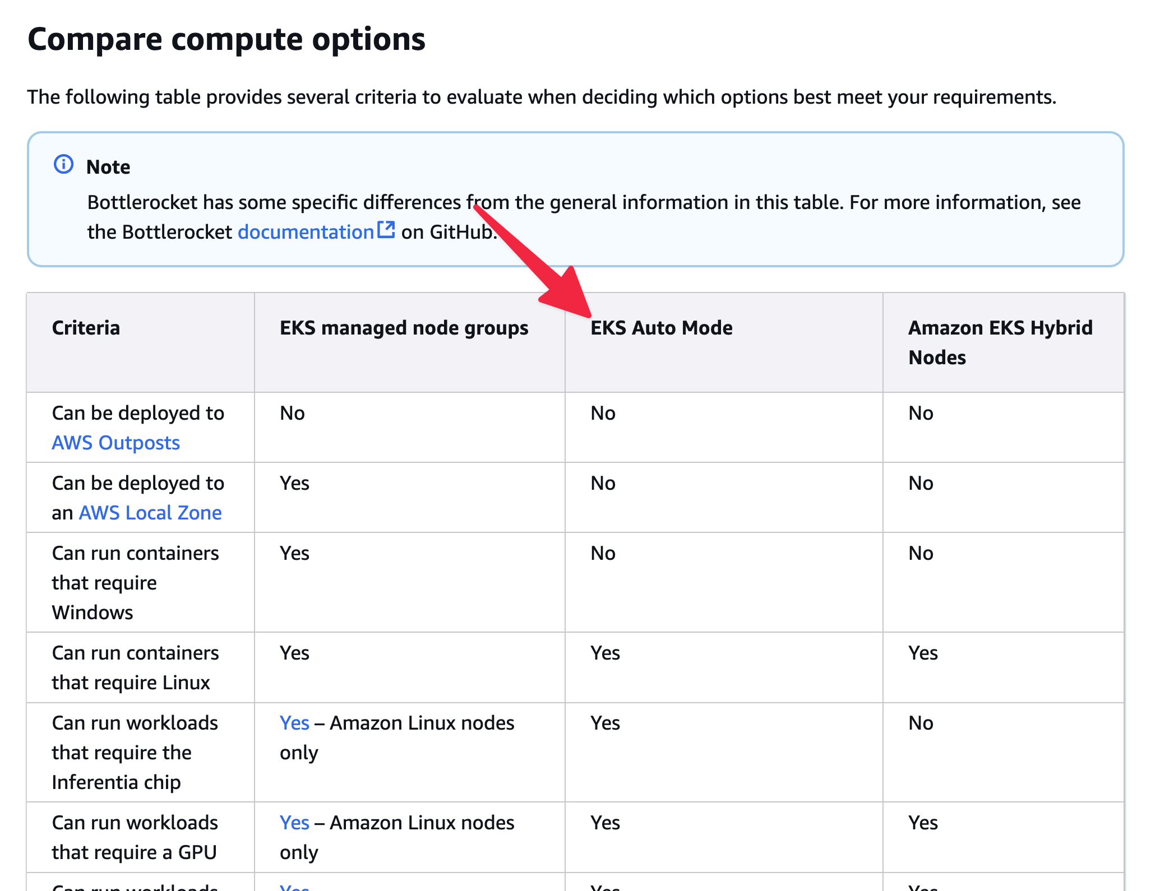Click the external link icon after documentation
The image size is (1174, 891).
386,230
